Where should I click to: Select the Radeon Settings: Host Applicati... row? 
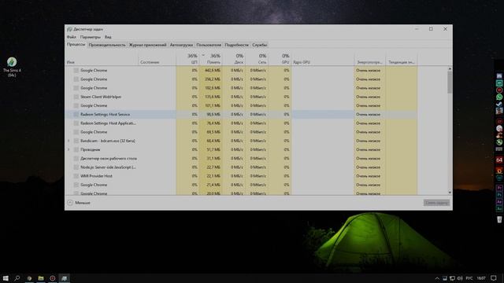241,123
